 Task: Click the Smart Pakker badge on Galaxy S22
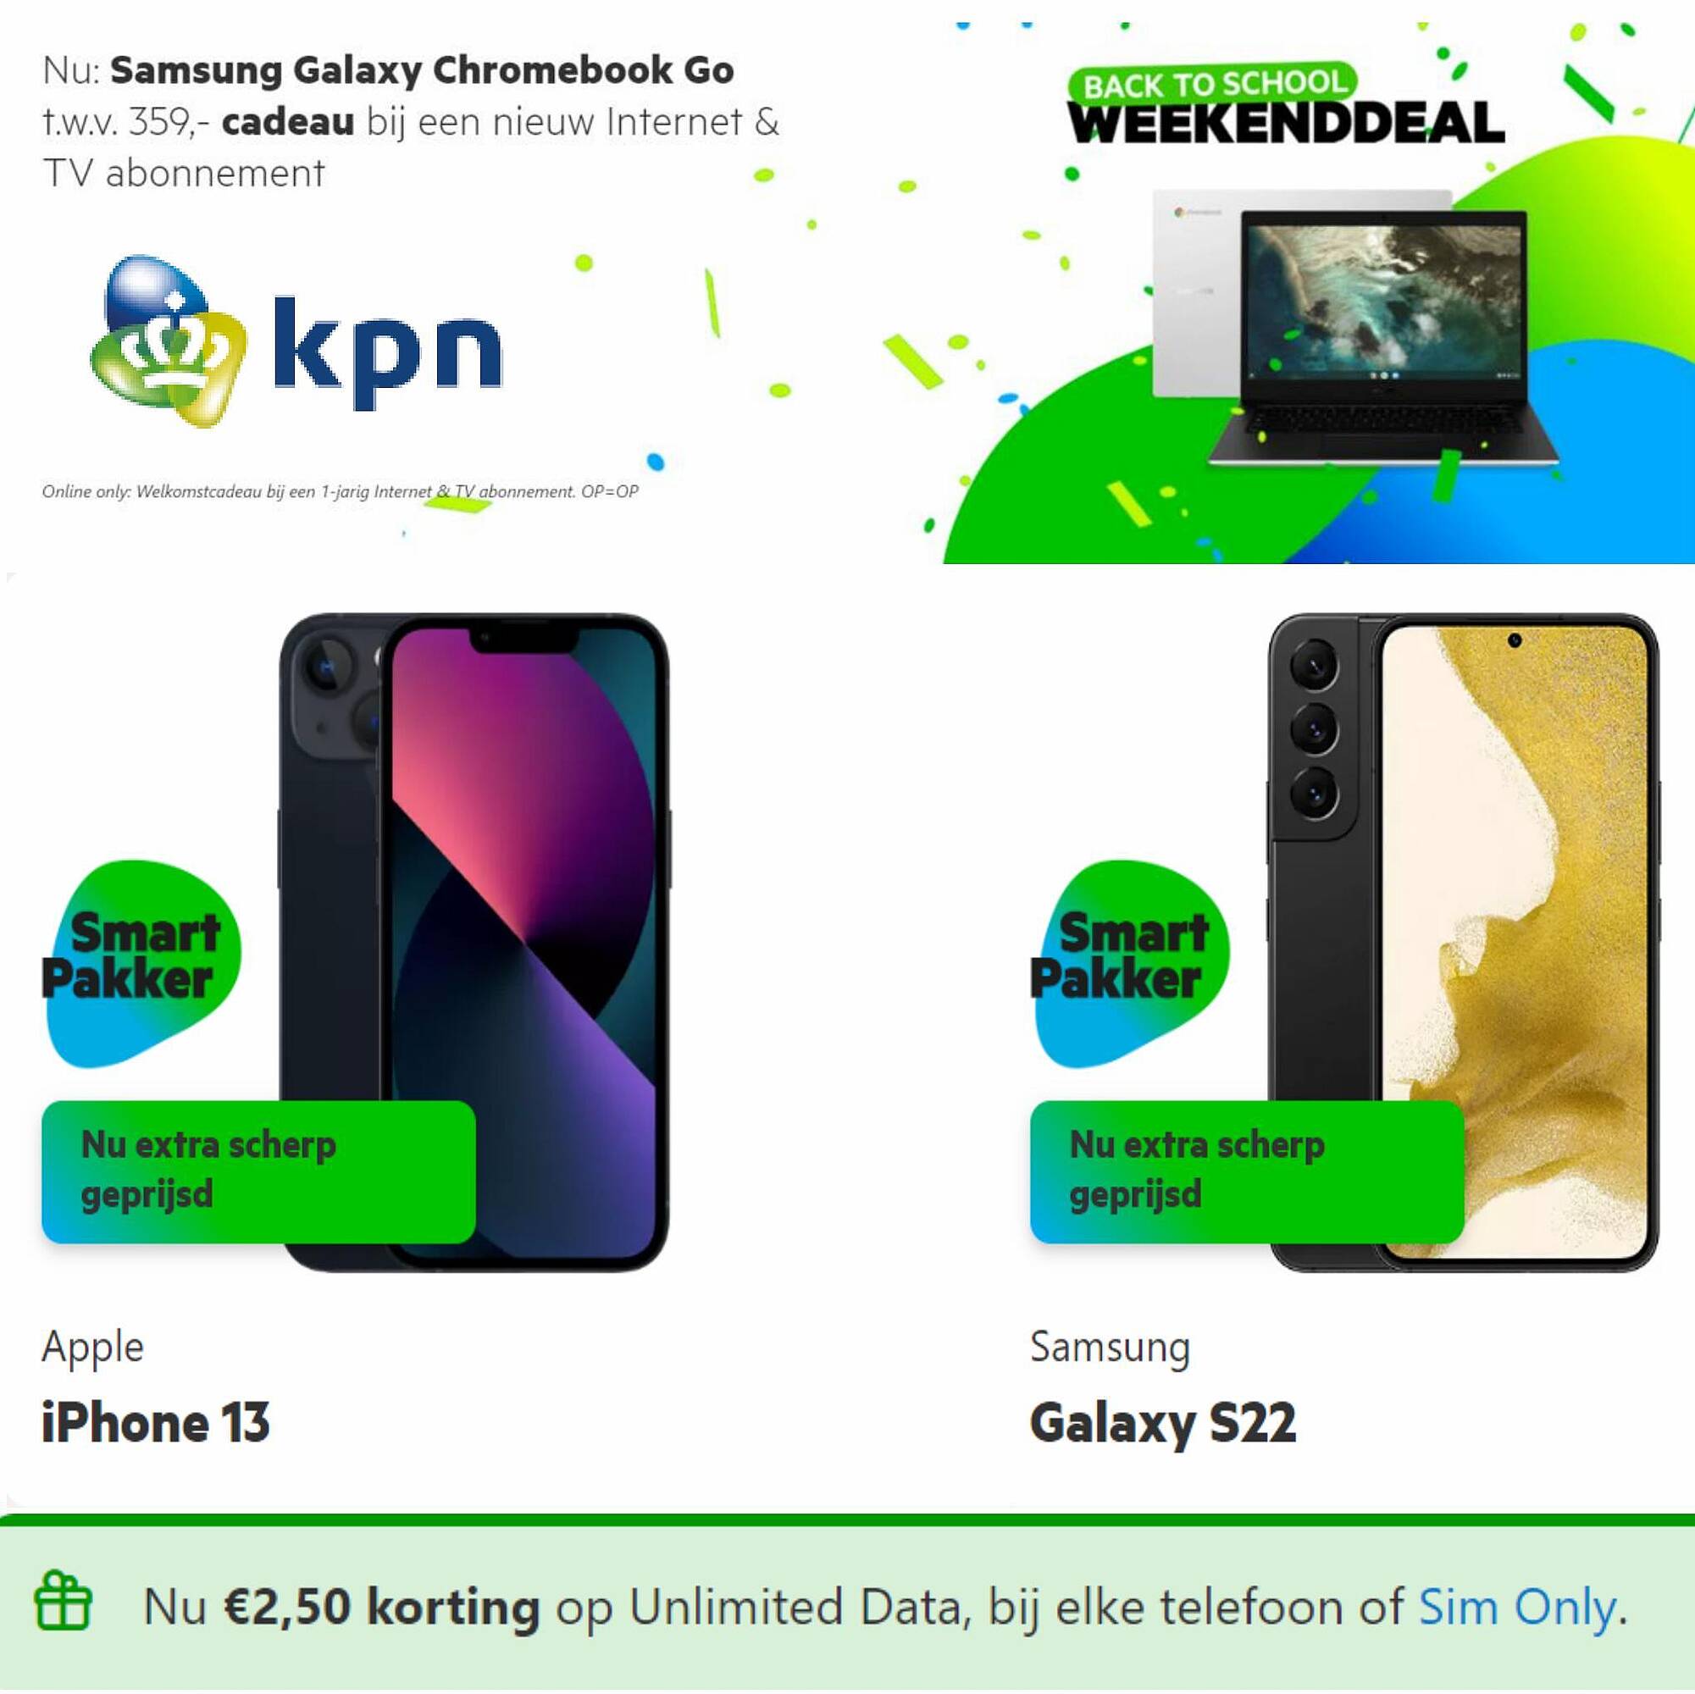[x=1129, y=963]
